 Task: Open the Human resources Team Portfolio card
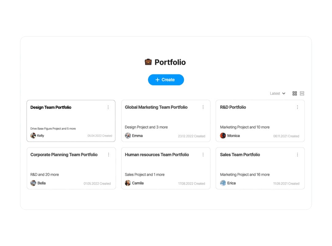click(166, 169)
